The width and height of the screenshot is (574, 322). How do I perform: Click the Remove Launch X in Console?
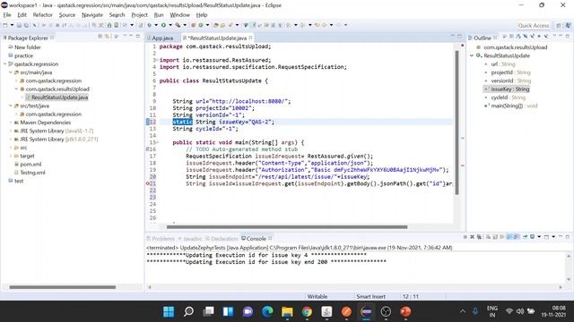tap(473, 237)
